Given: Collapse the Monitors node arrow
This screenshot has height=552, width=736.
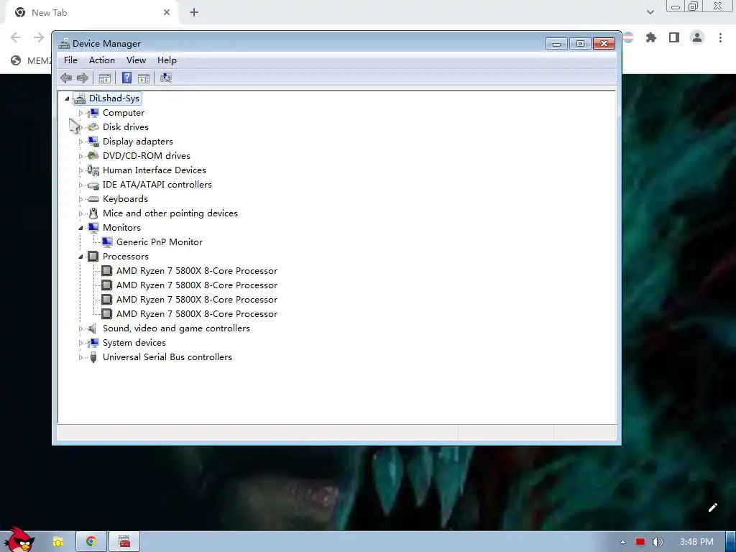Looking at the screenshot, I should click(x=80, y=228).
